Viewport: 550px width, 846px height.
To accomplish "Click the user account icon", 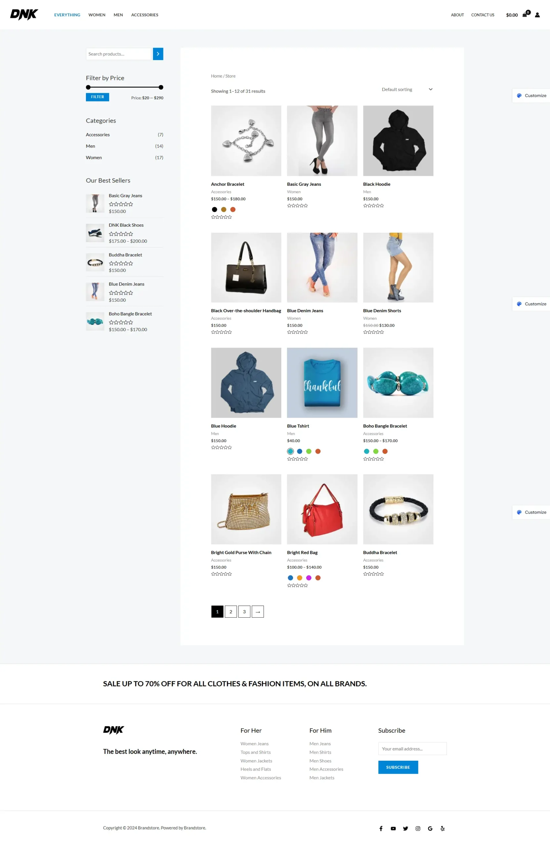I will (537, 15).
